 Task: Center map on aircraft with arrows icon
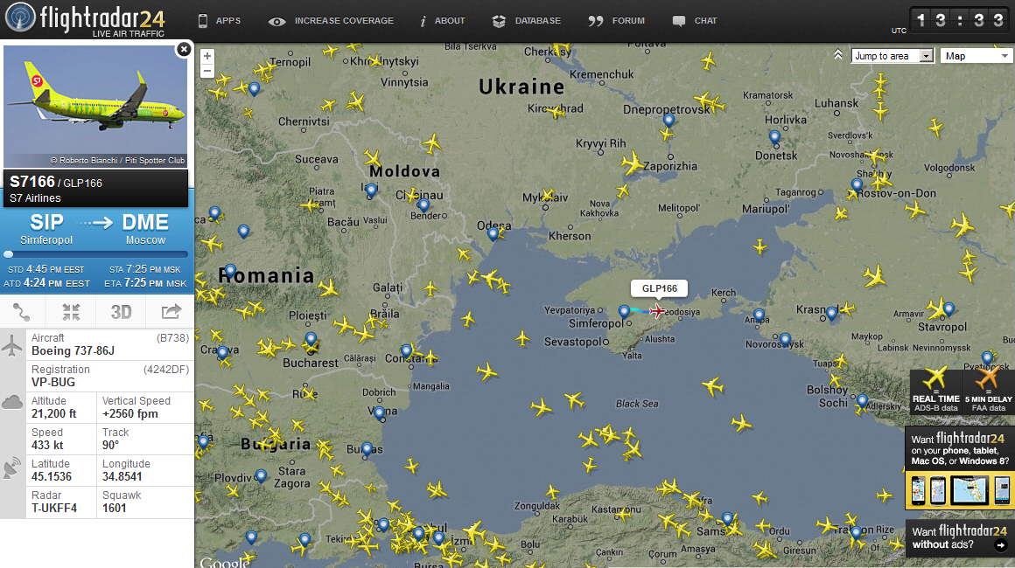(71, 312)
